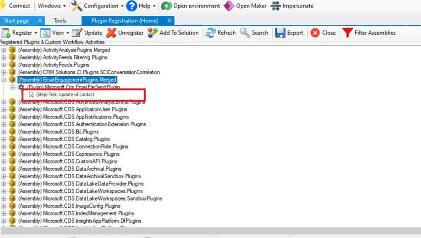Click the red funnel Filter Assemblies icon
The height and width of the screenshot is (238, 421).
[347, 33]
